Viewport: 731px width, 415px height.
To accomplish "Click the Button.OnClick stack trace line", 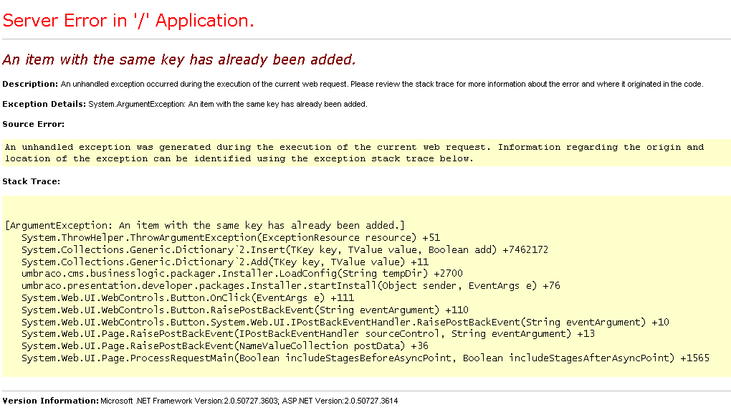I will (x=187, y=297).
